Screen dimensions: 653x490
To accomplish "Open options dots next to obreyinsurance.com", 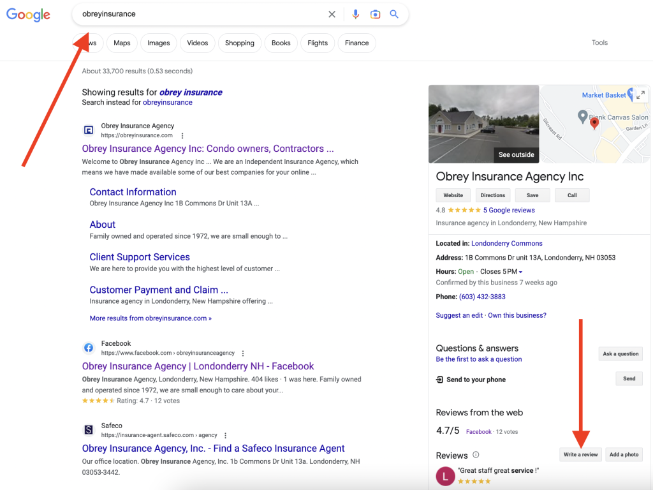I will (182, 135).
